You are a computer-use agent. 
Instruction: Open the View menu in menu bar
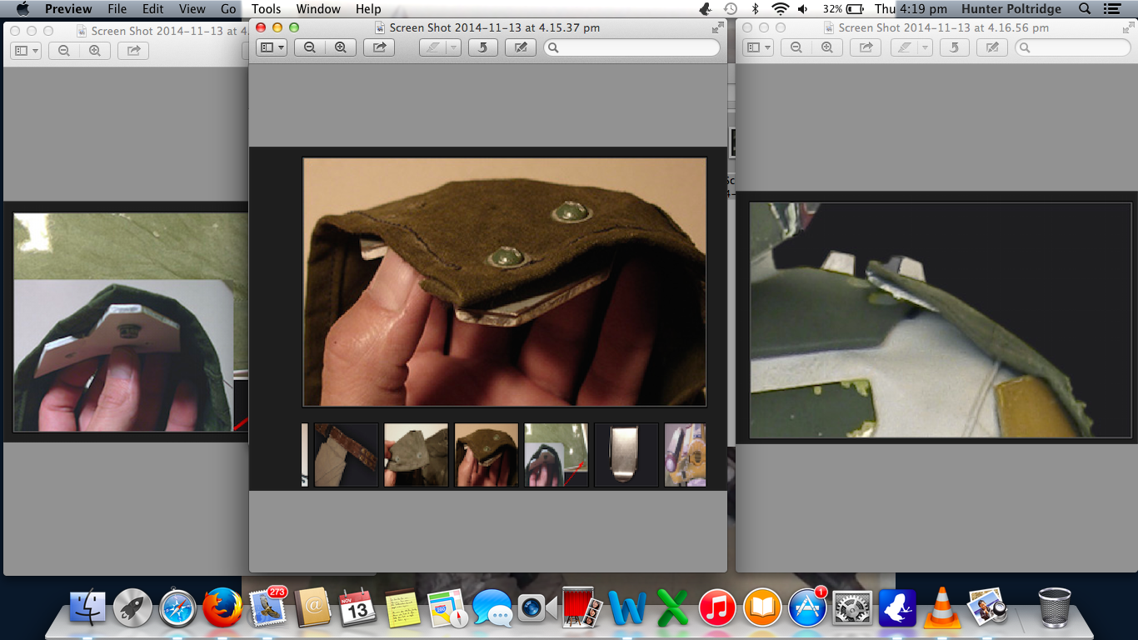click(x=192, y=9)
